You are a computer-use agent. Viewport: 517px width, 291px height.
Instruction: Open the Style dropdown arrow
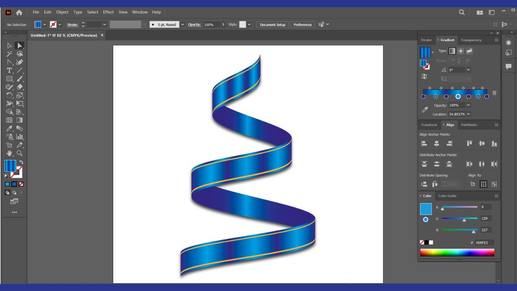click(x=249, y=25)
